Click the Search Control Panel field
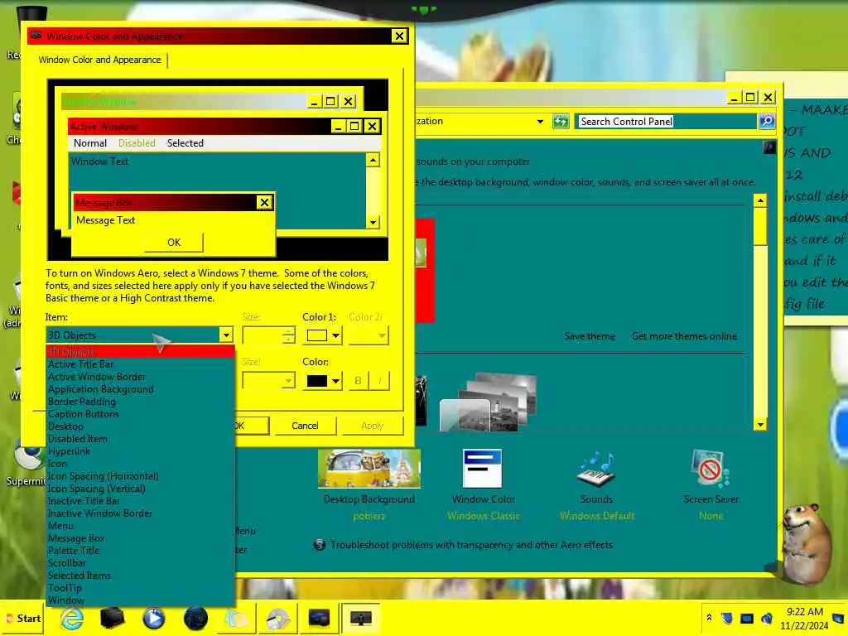 (666, 121)
